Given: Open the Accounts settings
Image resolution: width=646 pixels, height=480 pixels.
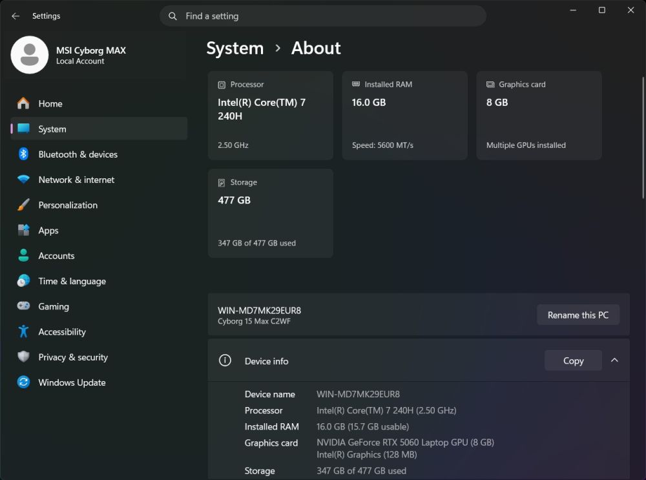Looking at the screenshot, I should (99, 255).
